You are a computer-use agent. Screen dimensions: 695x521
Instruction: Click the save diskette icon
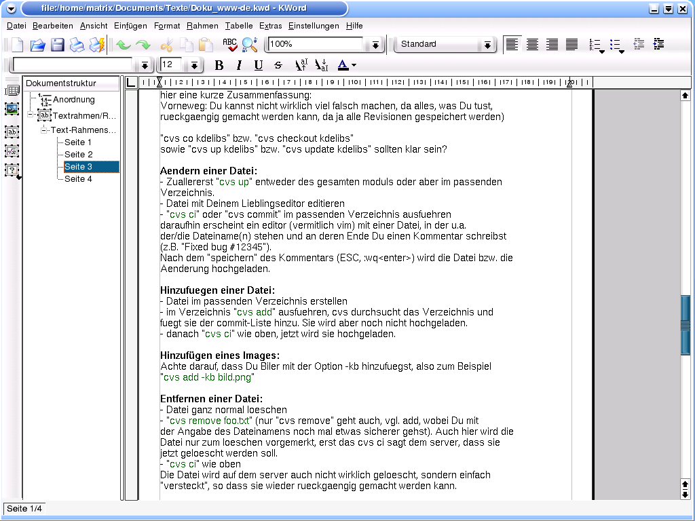[x=58, y=45]
